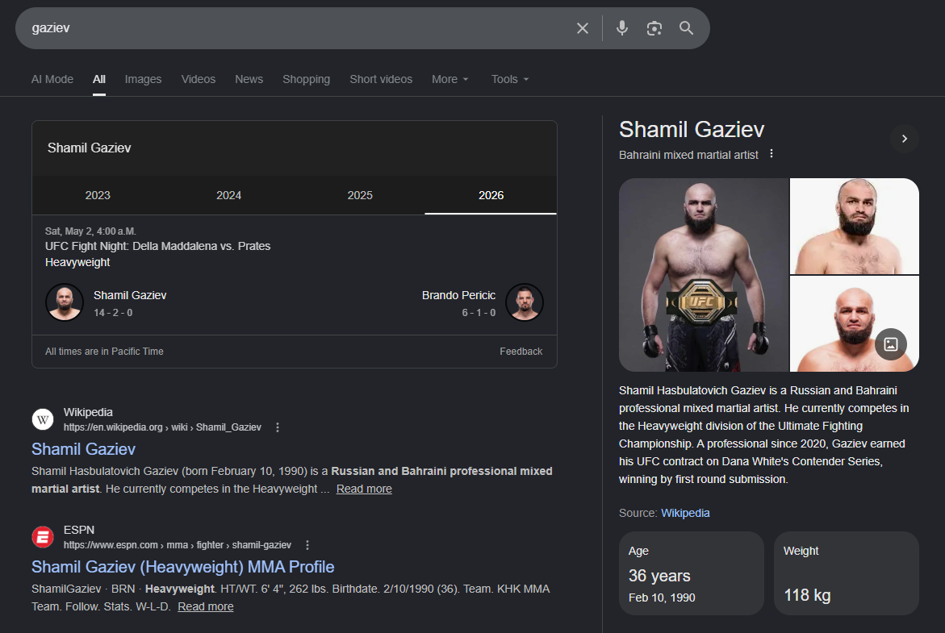
Task: Open search by image camera icon
Action: tap(654, 28)
